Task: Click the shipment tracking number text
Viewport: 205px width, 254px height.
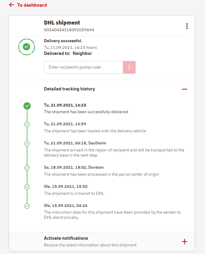Action: click(x=69, y=30)
